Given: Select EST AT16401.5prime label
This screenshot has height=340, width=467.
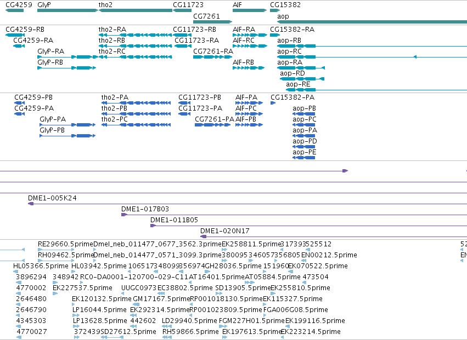Looking at the screenshot, I should pyautogui.click(x=217, y=277).
